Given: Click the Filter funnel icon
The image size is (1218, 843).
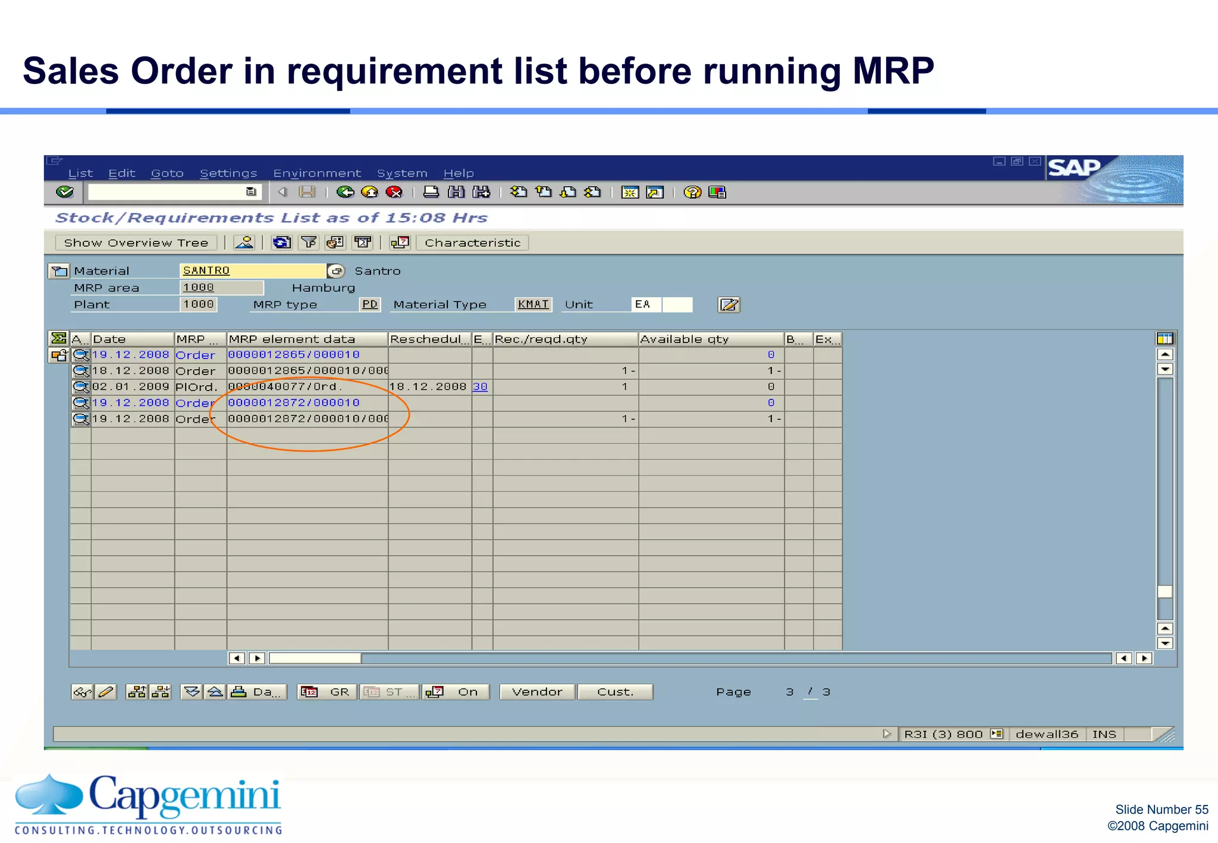Looking at the screenshot, I should click(309, 243).
